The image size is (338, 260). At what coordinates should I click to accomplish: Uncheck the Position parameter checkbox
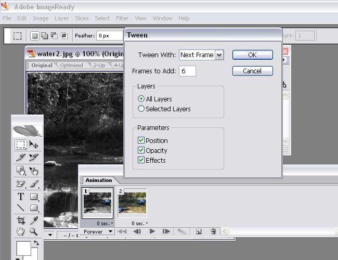point(141,140)
